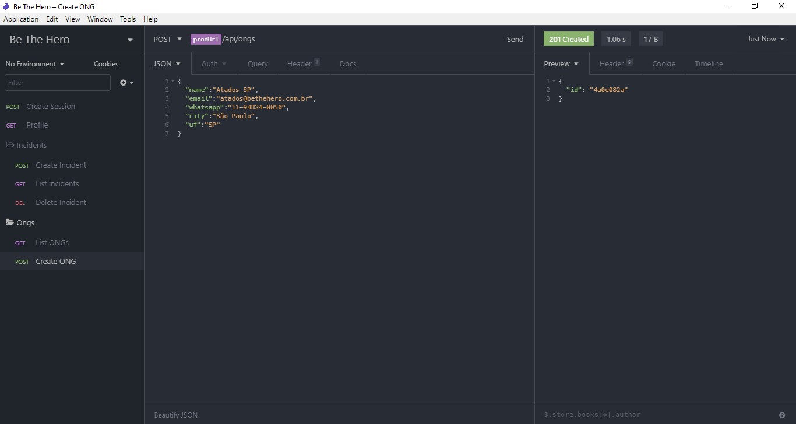This screenshot has width=796, height=424.
Task: Click the /api/ongs URL field
Action: pos(239,39)
